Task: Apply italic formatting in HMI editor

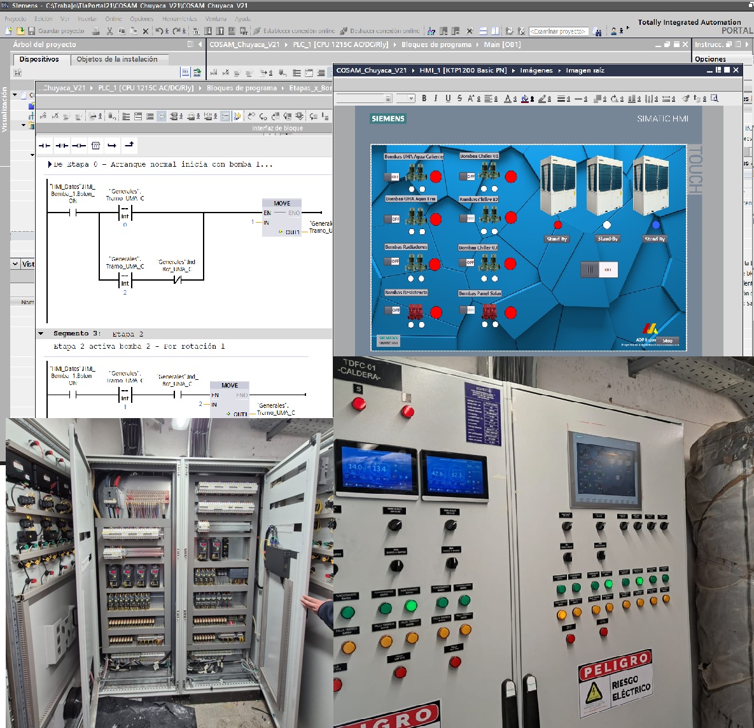Action: (436, 99)
